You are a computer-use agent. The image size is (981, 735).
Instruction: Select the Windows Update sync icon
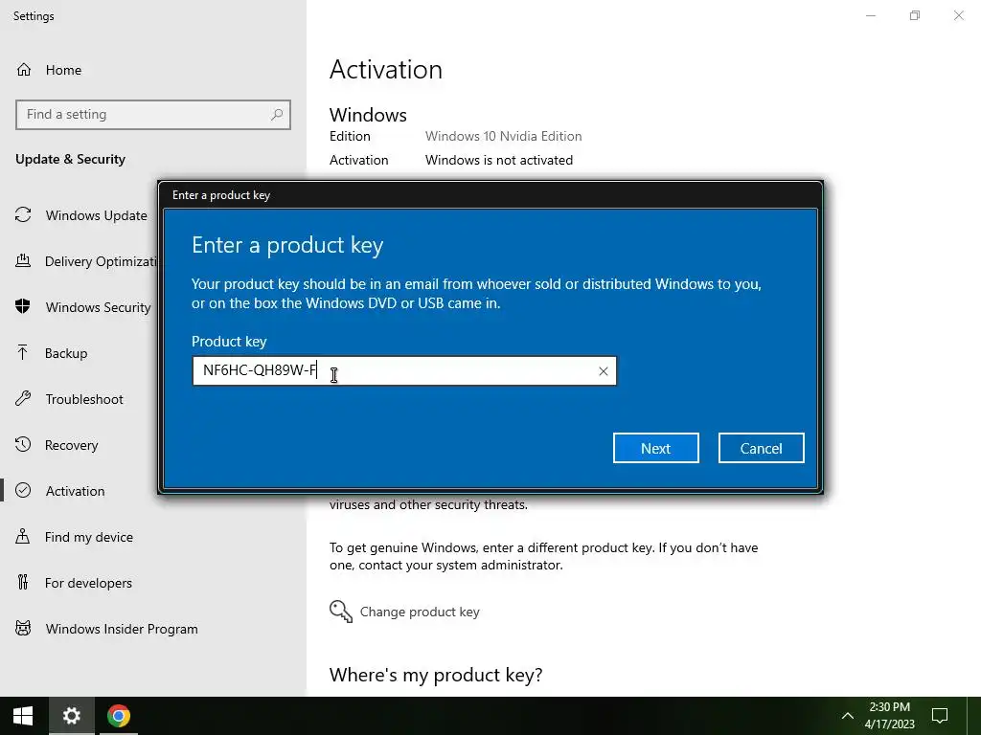point(23,215)
